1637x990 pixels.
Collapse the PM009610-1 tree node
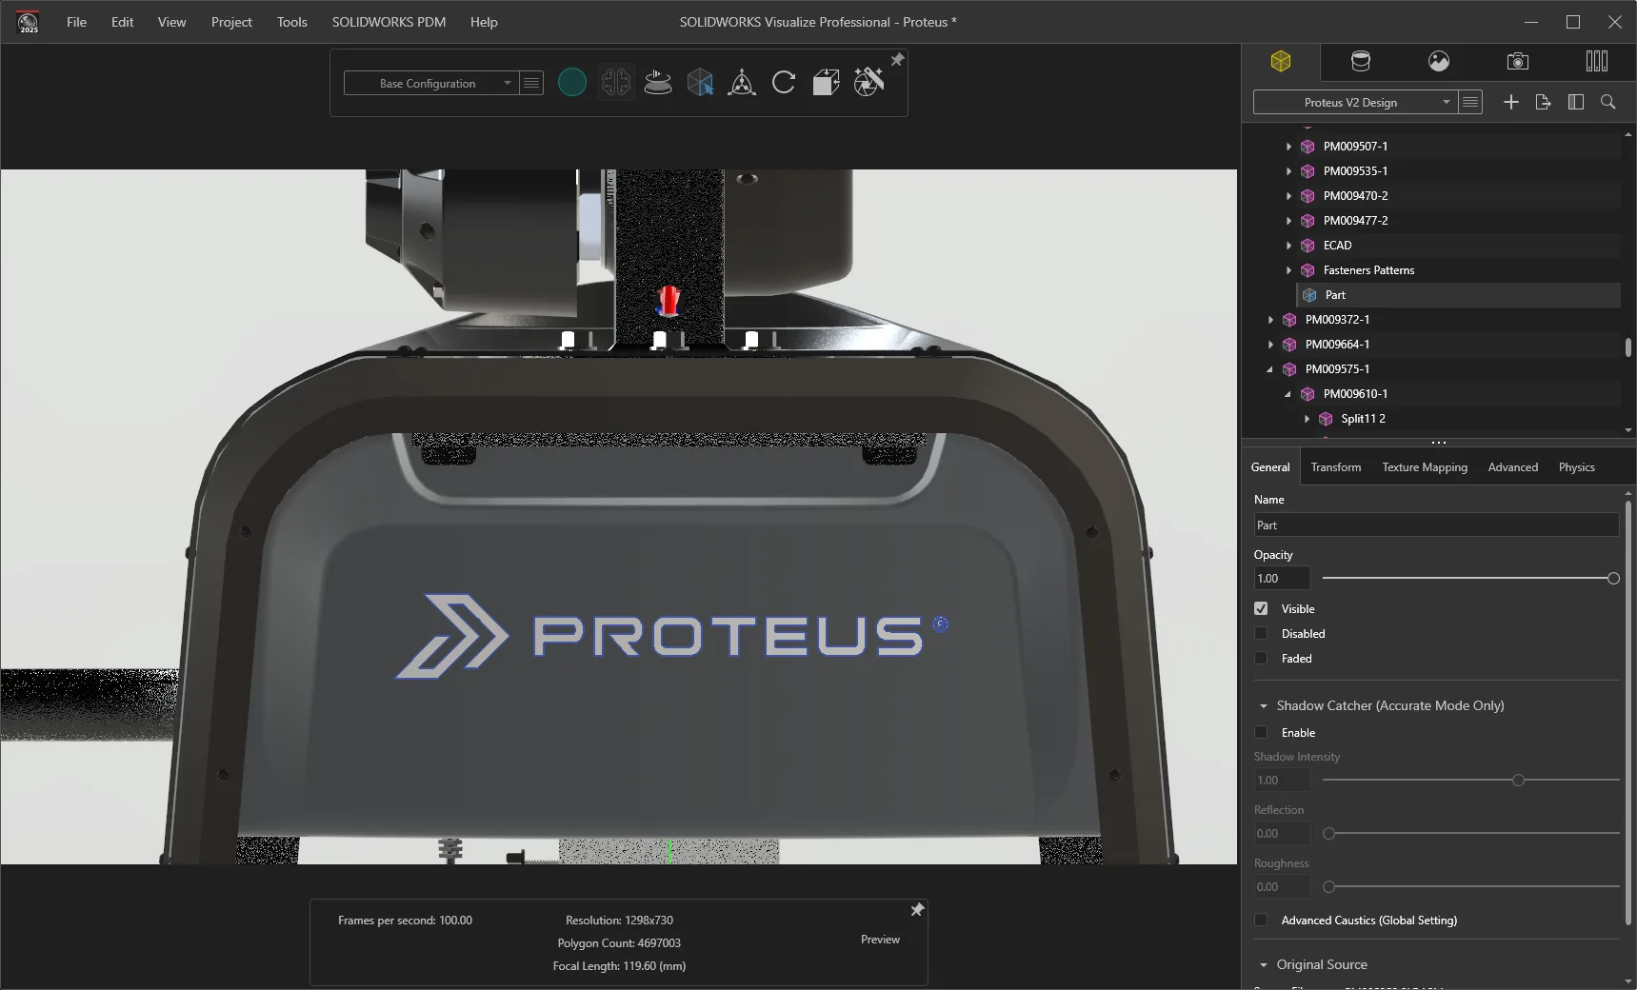pyautogui.click(x=1288, y=394)
